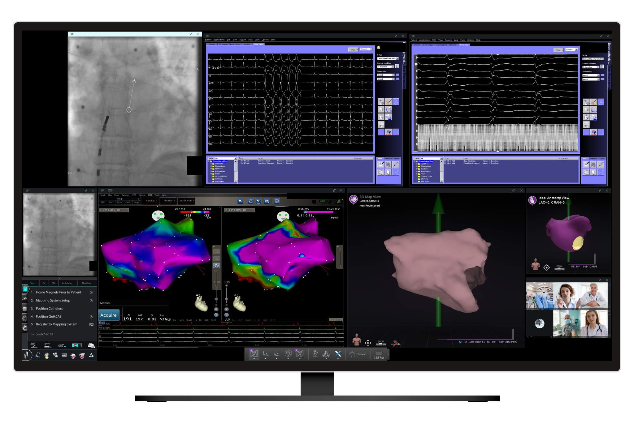Open the hamburger menu above the clock
The width and height of the screenshot is (634, 423).
(379, 352)
